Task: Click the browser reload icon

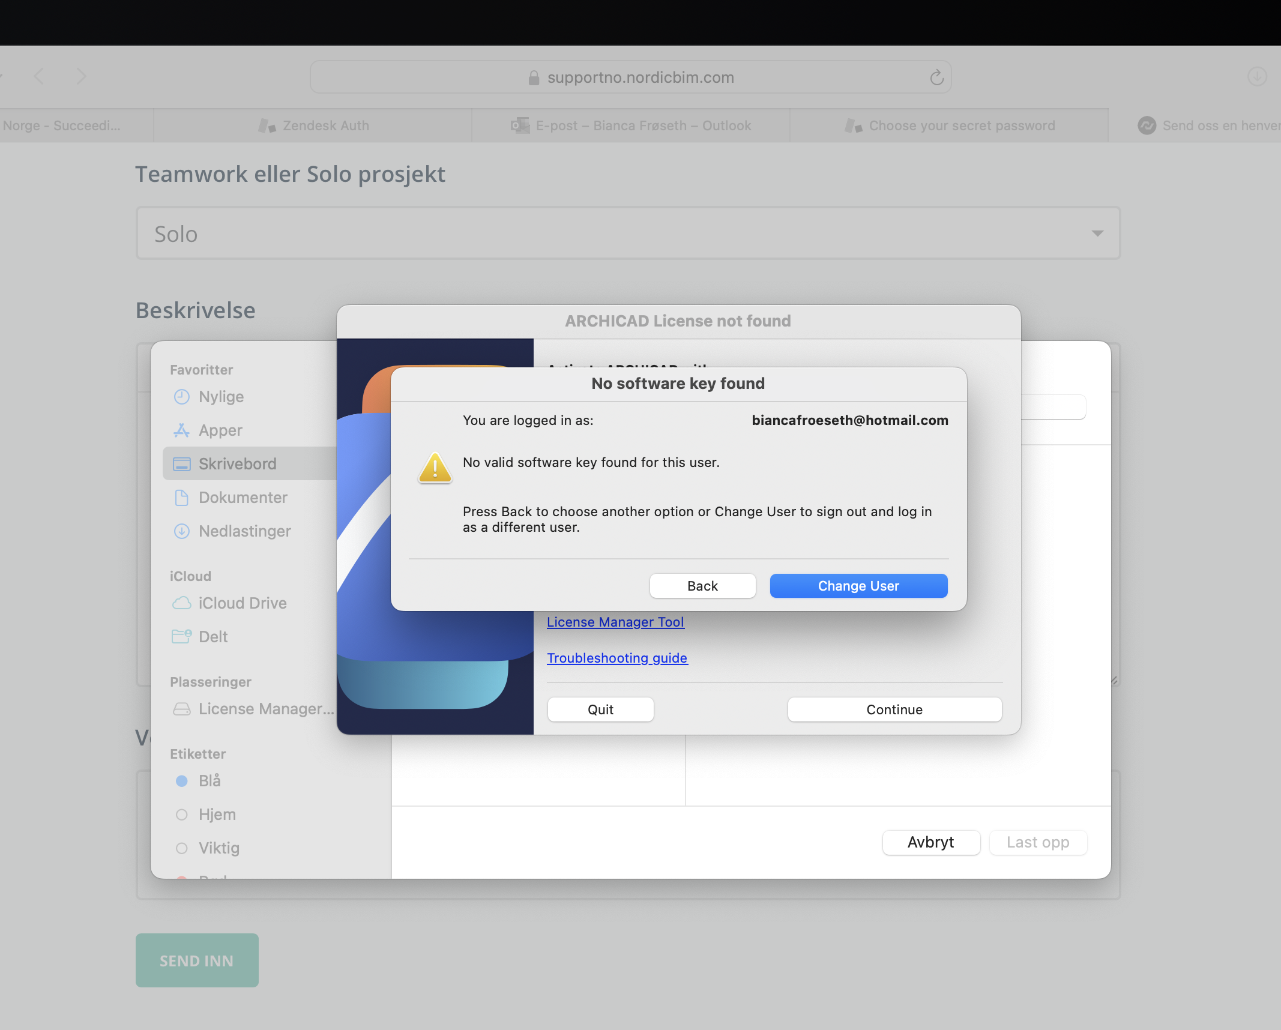Action: click(x=936, y=77)
